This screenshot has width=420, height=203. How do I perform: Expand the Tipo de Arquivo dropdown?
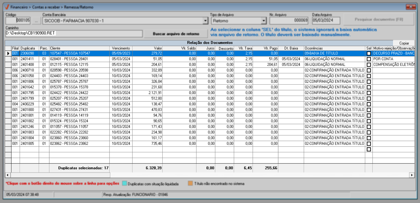coord(264,21)
